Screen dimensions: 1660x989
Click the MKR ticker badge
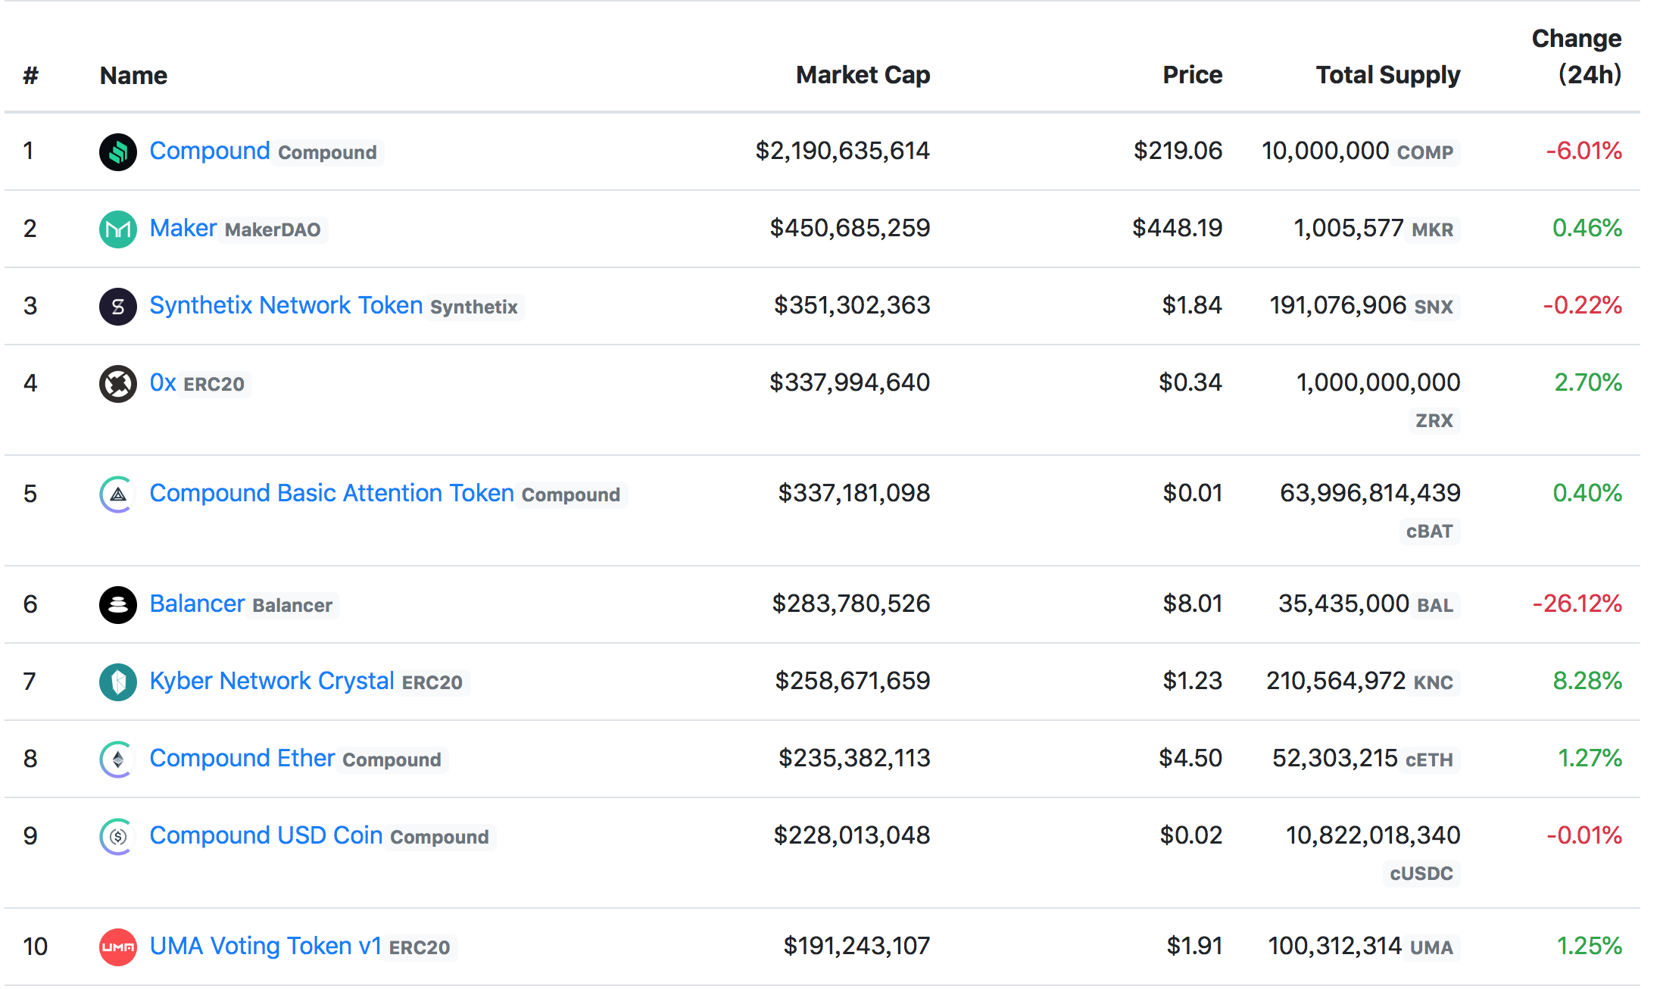click(x=1432, y=229)
